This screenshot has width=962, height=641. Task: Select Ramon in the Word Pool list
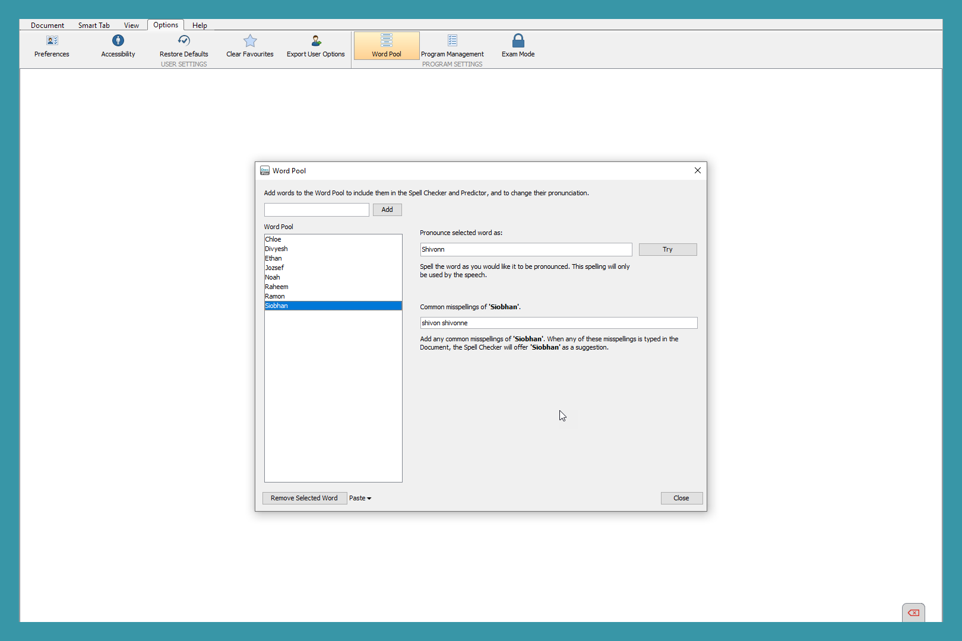click(x=333, y=296)
